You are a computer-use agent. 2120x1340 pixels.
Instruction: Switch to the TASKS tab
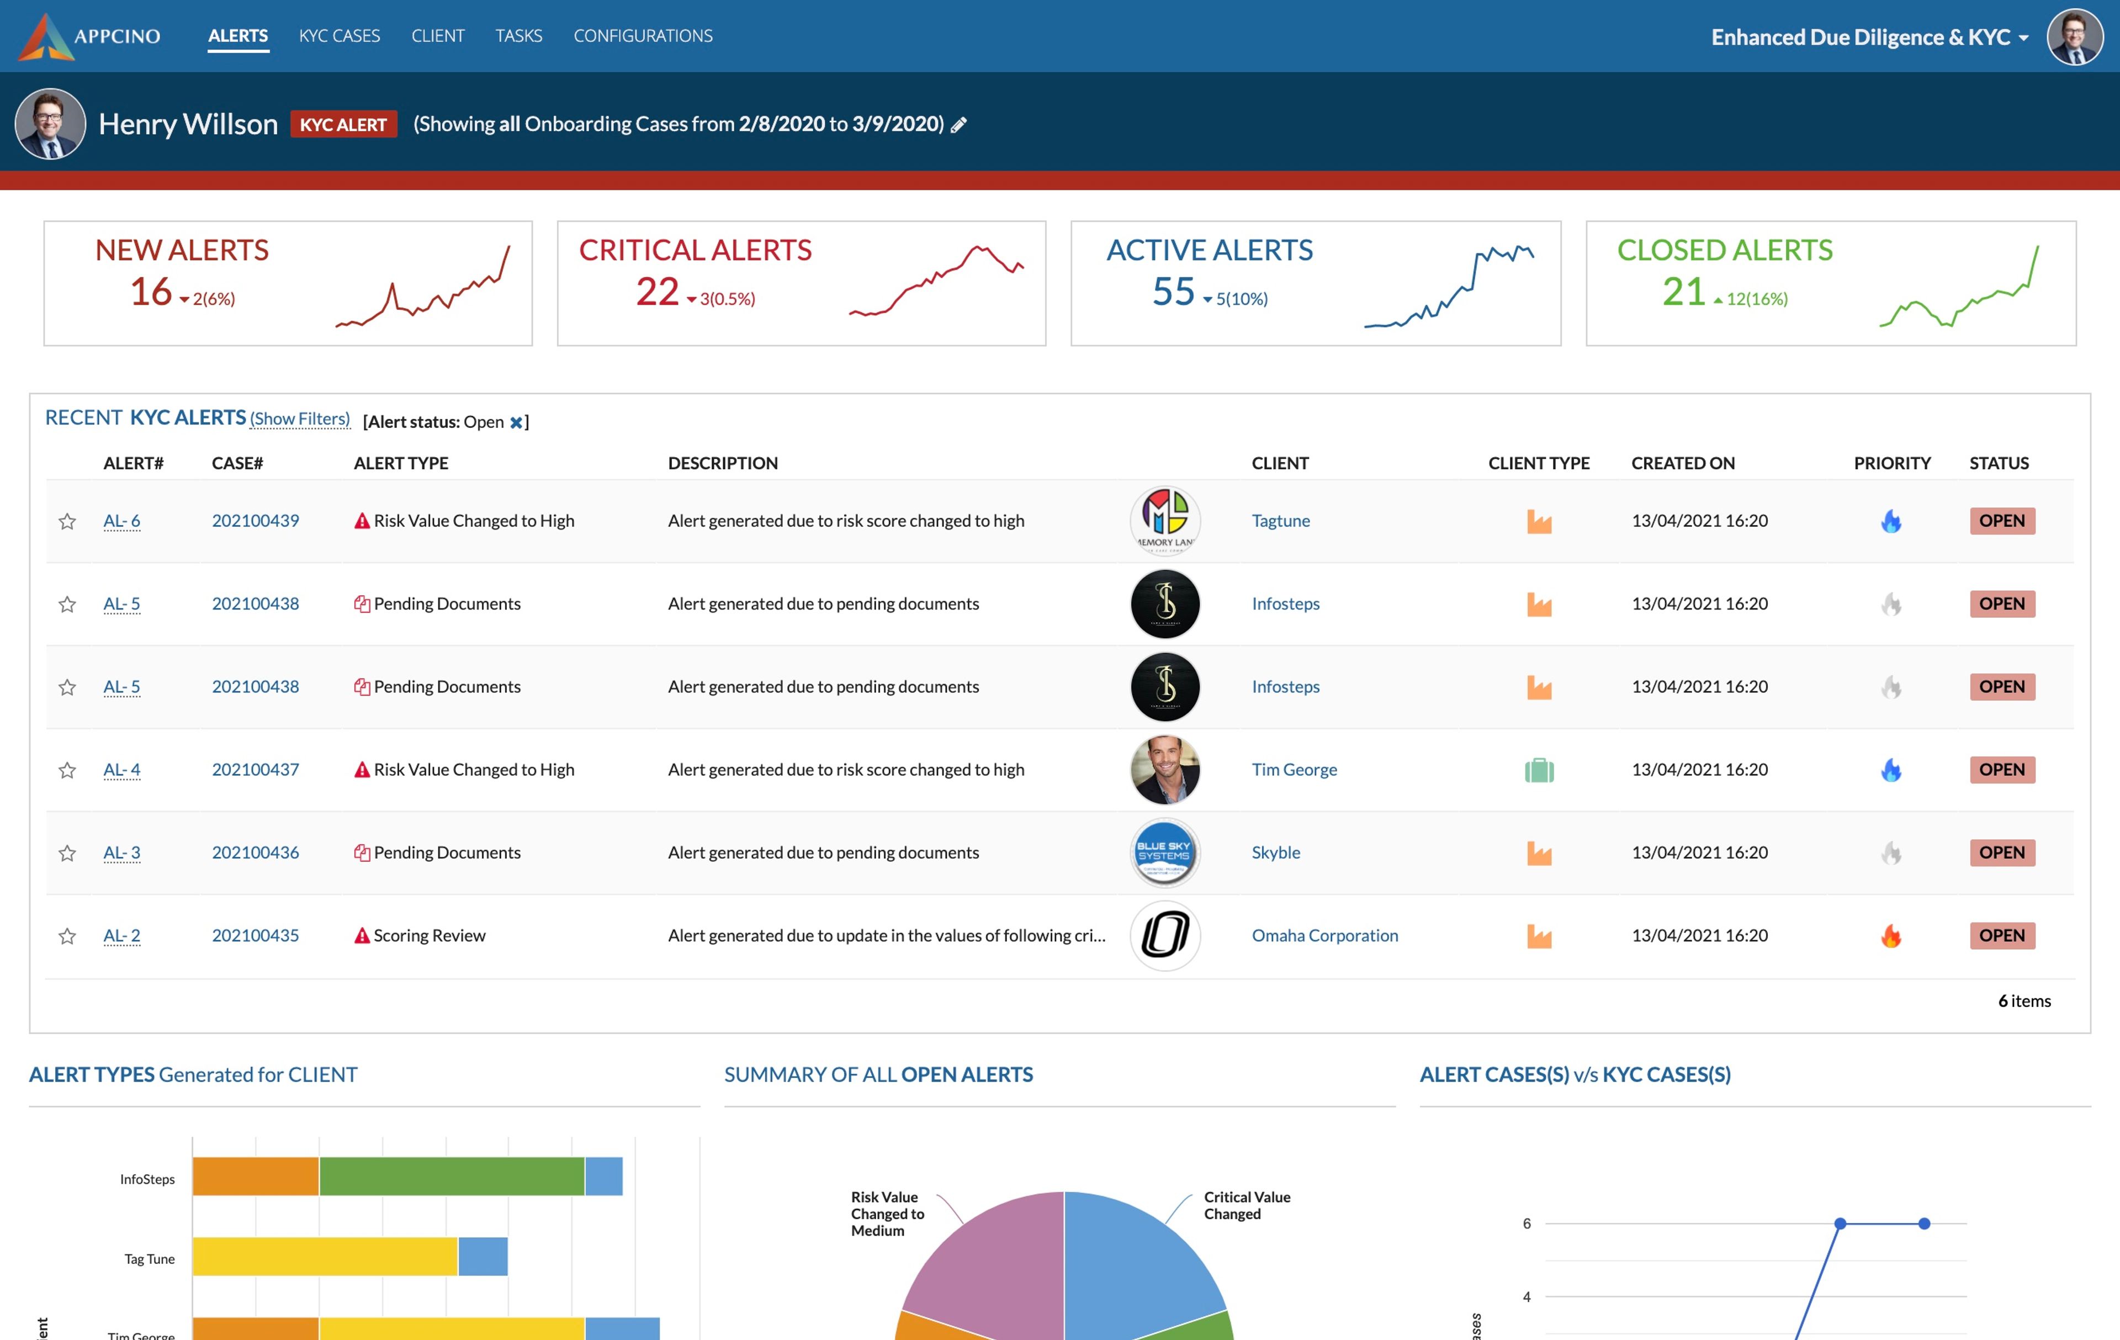(518, 36)
